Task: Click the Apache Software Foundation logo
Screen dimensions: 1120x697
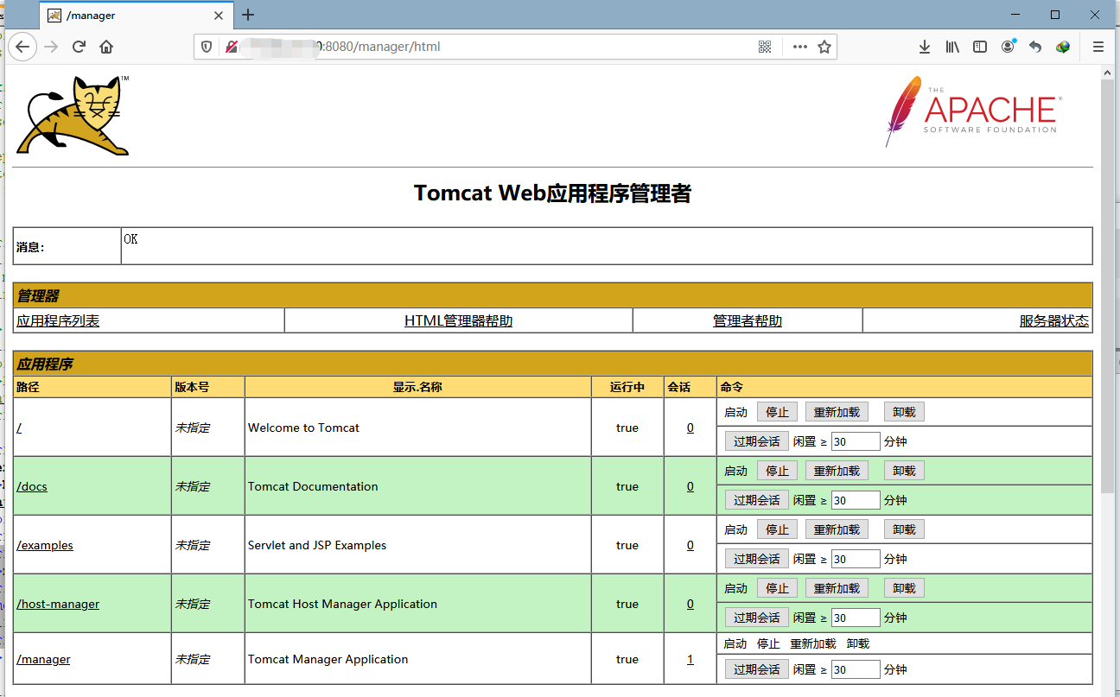Action: pos(973,111)
